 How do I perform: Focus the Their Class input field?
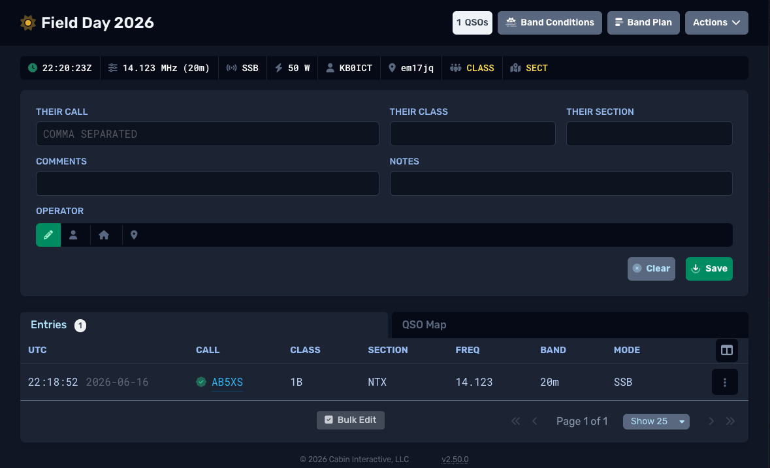coord(472,134)
